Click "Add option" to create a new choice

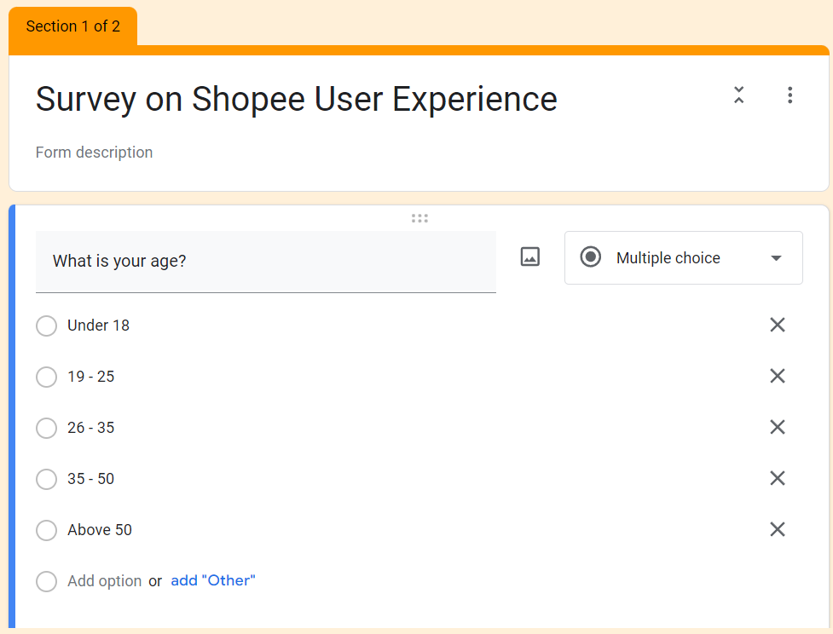click(x=104, y=581)
